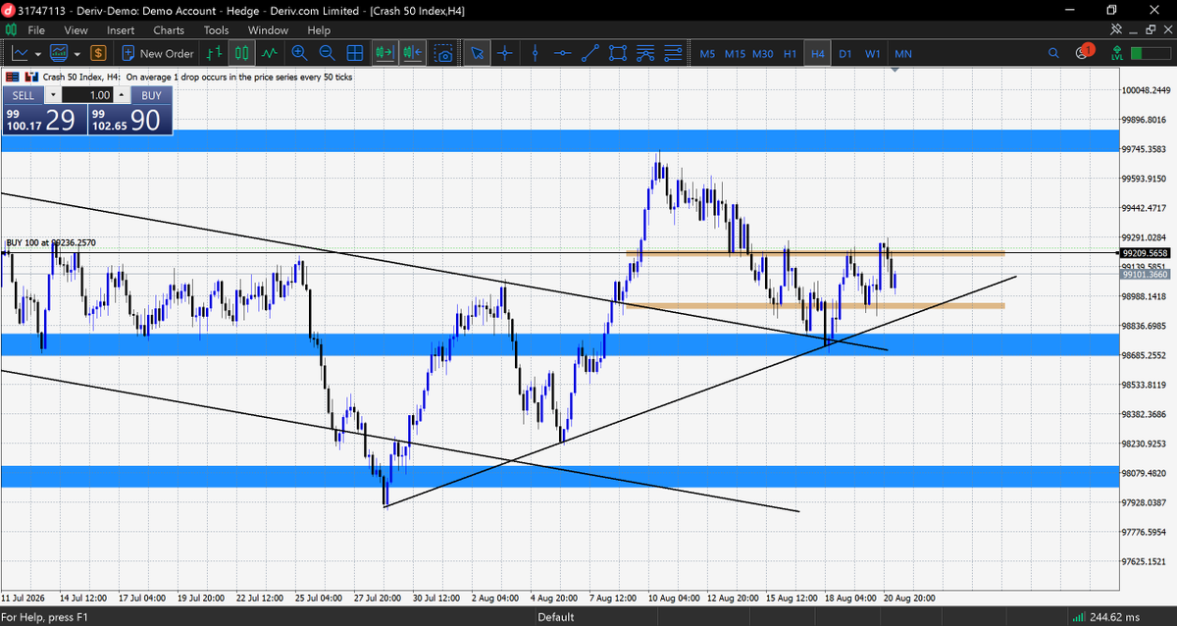The width and height of the screenshot is (1177, 626).
Task: Switch timeframe to D1
Action: [x=844, y=54]
